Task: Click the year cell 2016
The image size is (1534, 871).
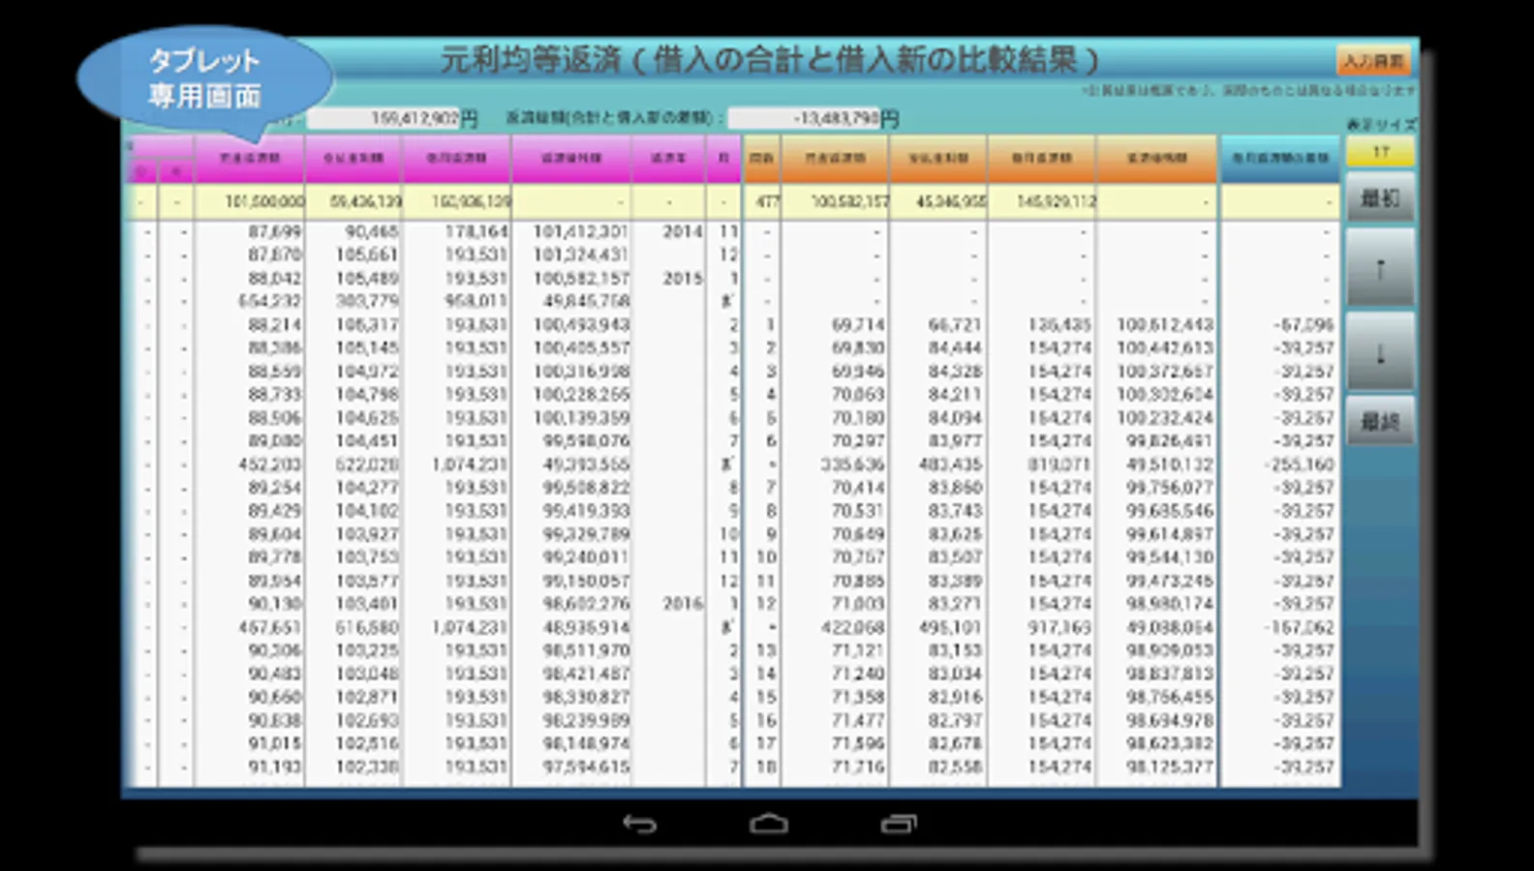Action: [682, 604]
